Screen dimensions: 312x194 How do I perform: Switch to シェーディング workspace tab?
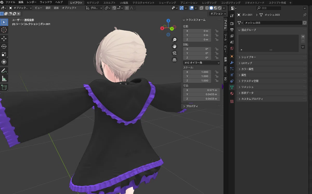167,3
